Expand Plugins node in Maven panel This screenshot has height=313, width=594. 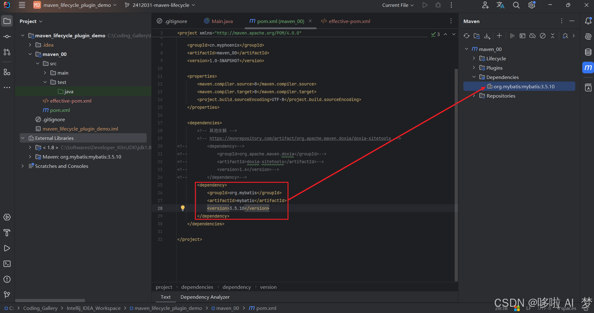[474, 68]
